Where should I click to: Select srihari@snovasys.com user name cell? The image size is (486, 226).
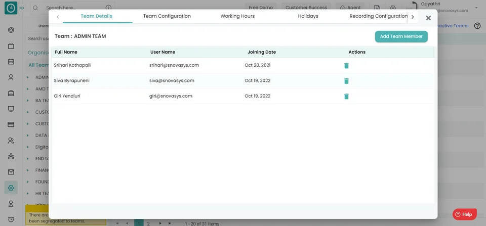174,65
